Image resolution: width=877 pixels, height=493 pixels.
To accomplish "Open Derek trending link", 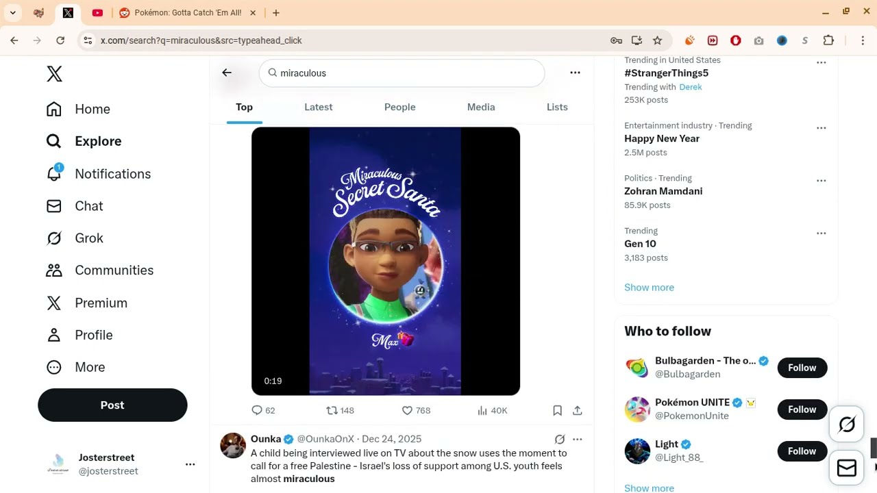I will tap(691, 87).
